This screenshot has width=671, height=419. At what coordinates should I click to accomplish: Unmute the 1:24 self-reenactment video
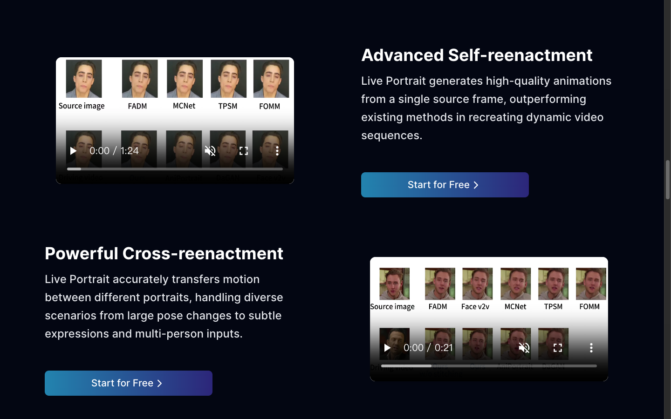coord(210,151)
